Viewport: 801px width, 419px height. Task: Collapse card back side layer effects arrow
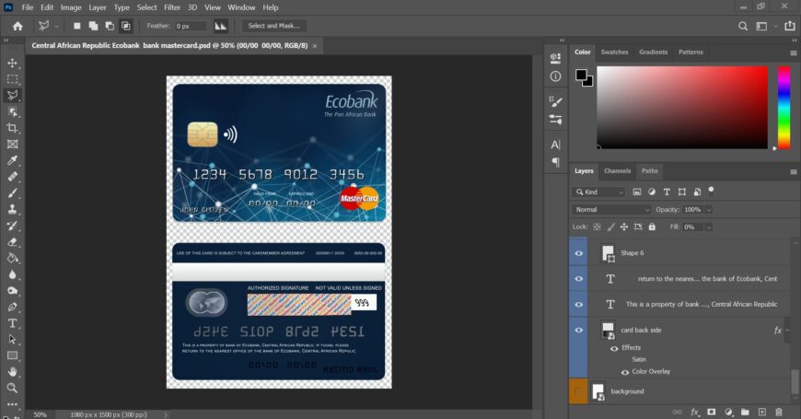click(787, 330)
